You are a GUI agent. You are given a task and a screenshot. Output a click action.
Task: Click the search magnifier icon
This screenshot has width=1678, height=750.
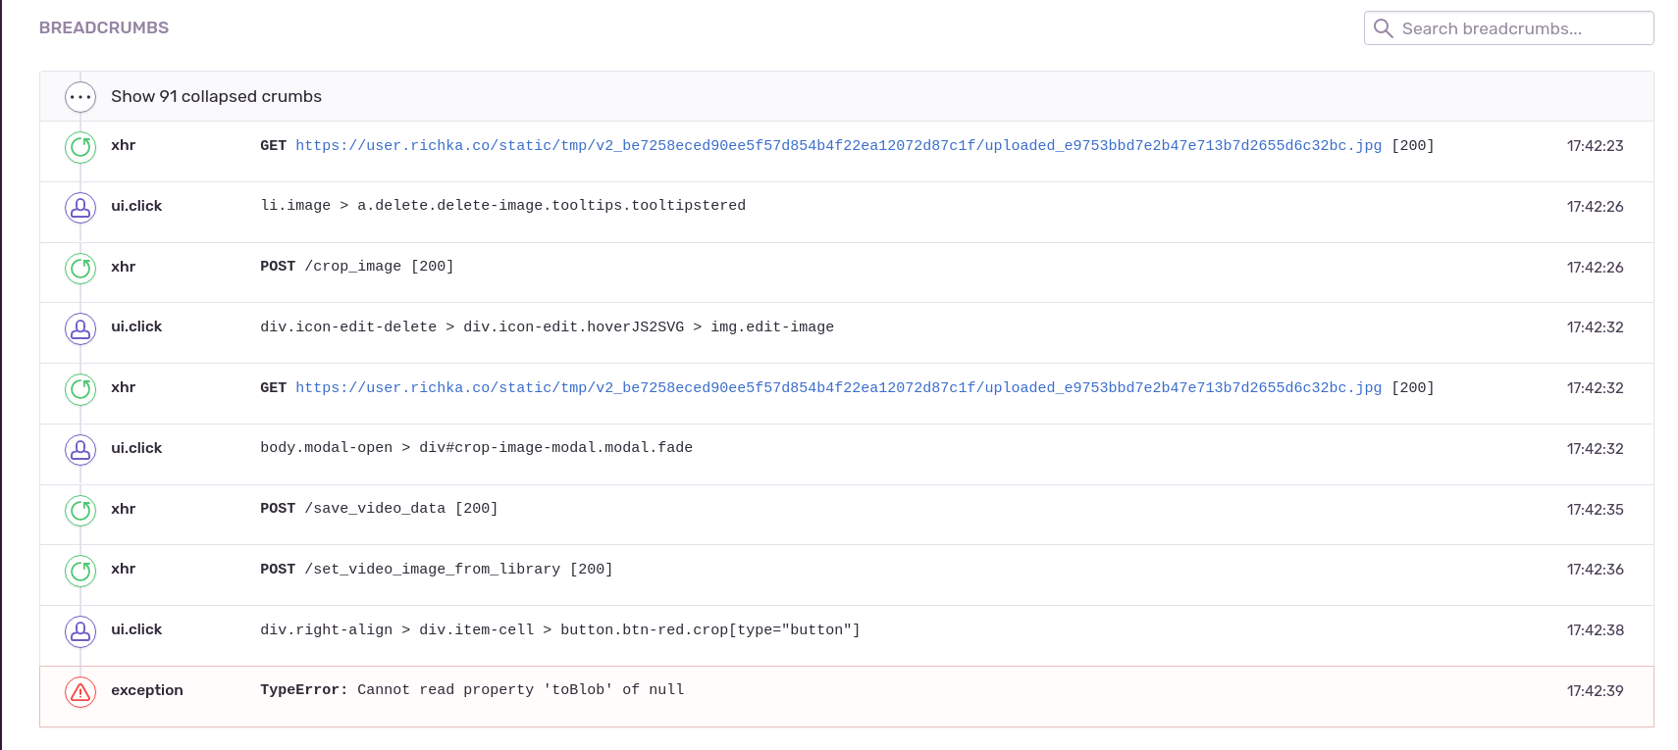(x=1383, y=28)
